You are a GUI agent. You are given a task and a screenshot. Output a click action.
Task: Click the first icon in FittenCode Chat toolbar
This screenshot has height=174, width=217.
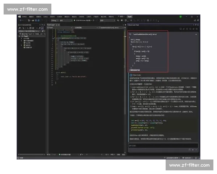tap(180, 29)
